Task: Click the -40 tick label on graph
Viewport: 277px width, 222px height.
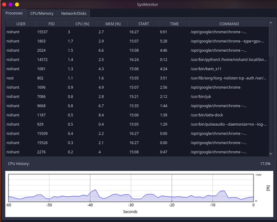Action: coord(90,205)
